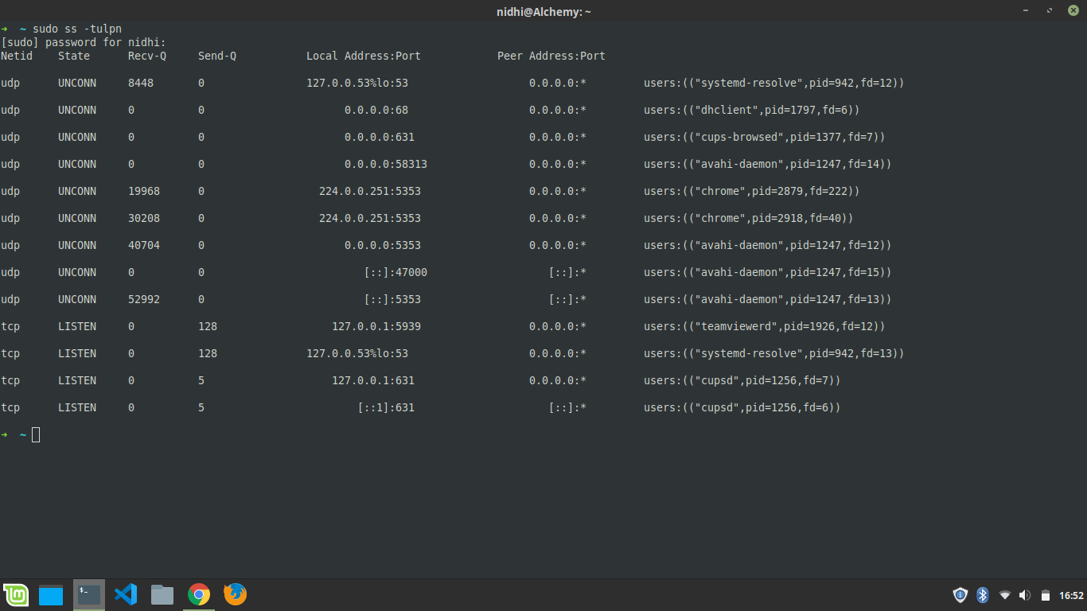Click users entry chrome pid=2918,fd=40

pyautogui.click(x=749, y=218)
